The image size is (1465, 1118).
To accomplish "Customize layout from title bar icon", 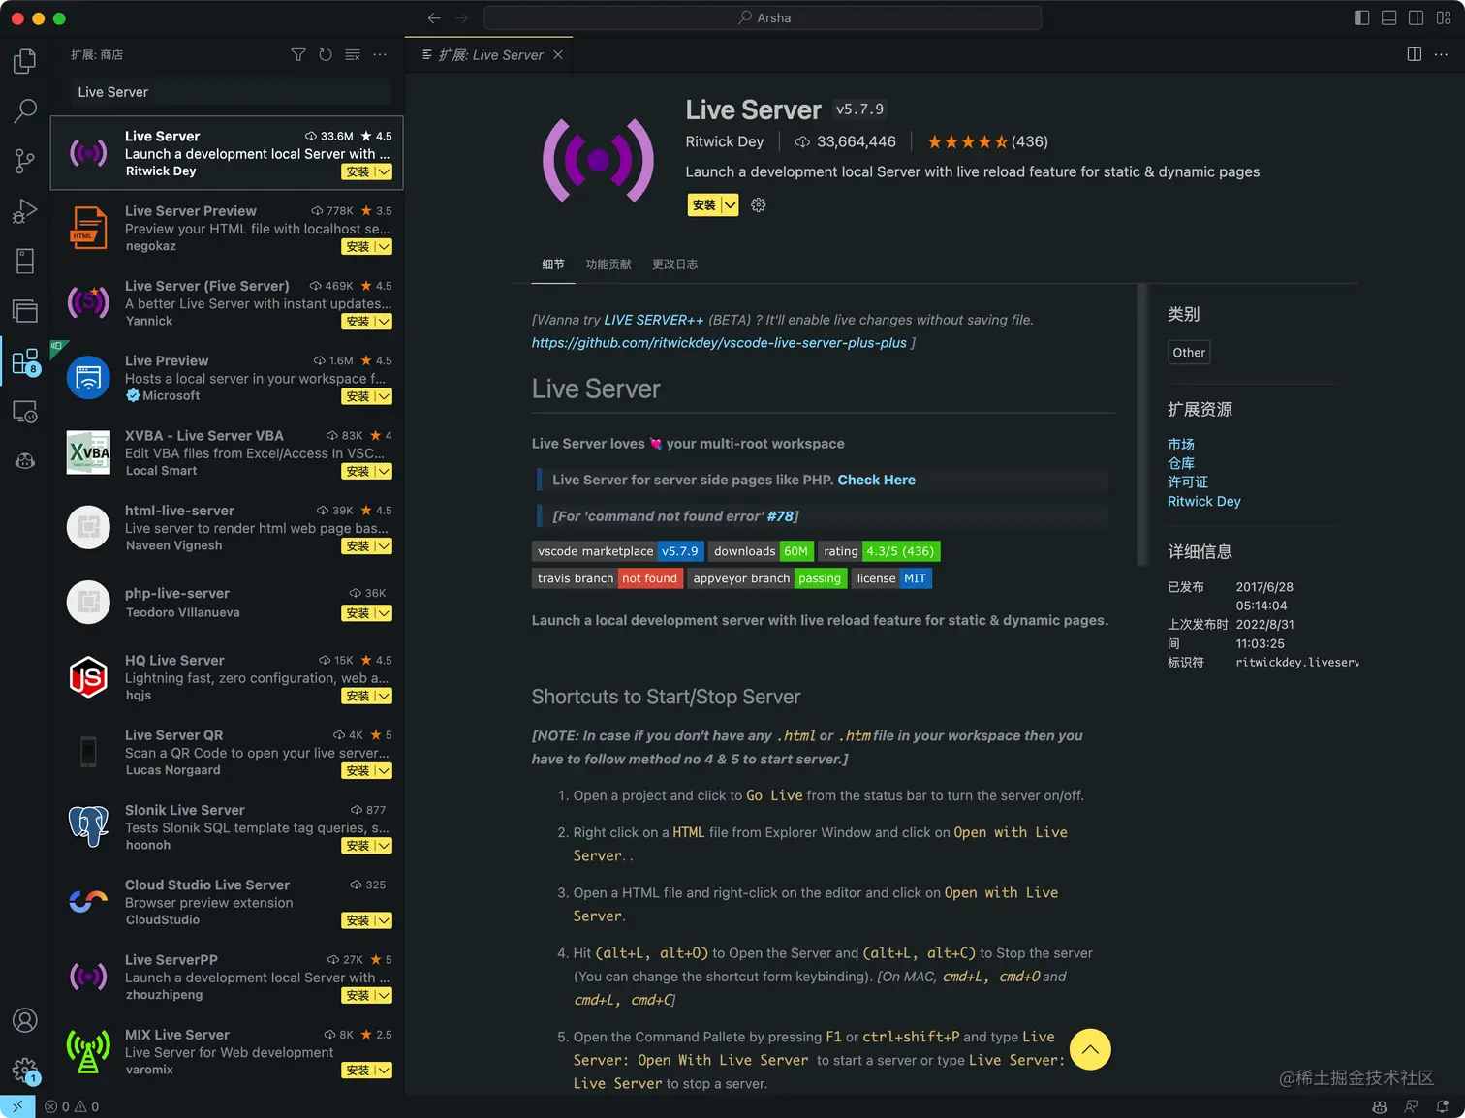I will [x=1444, y=17].
